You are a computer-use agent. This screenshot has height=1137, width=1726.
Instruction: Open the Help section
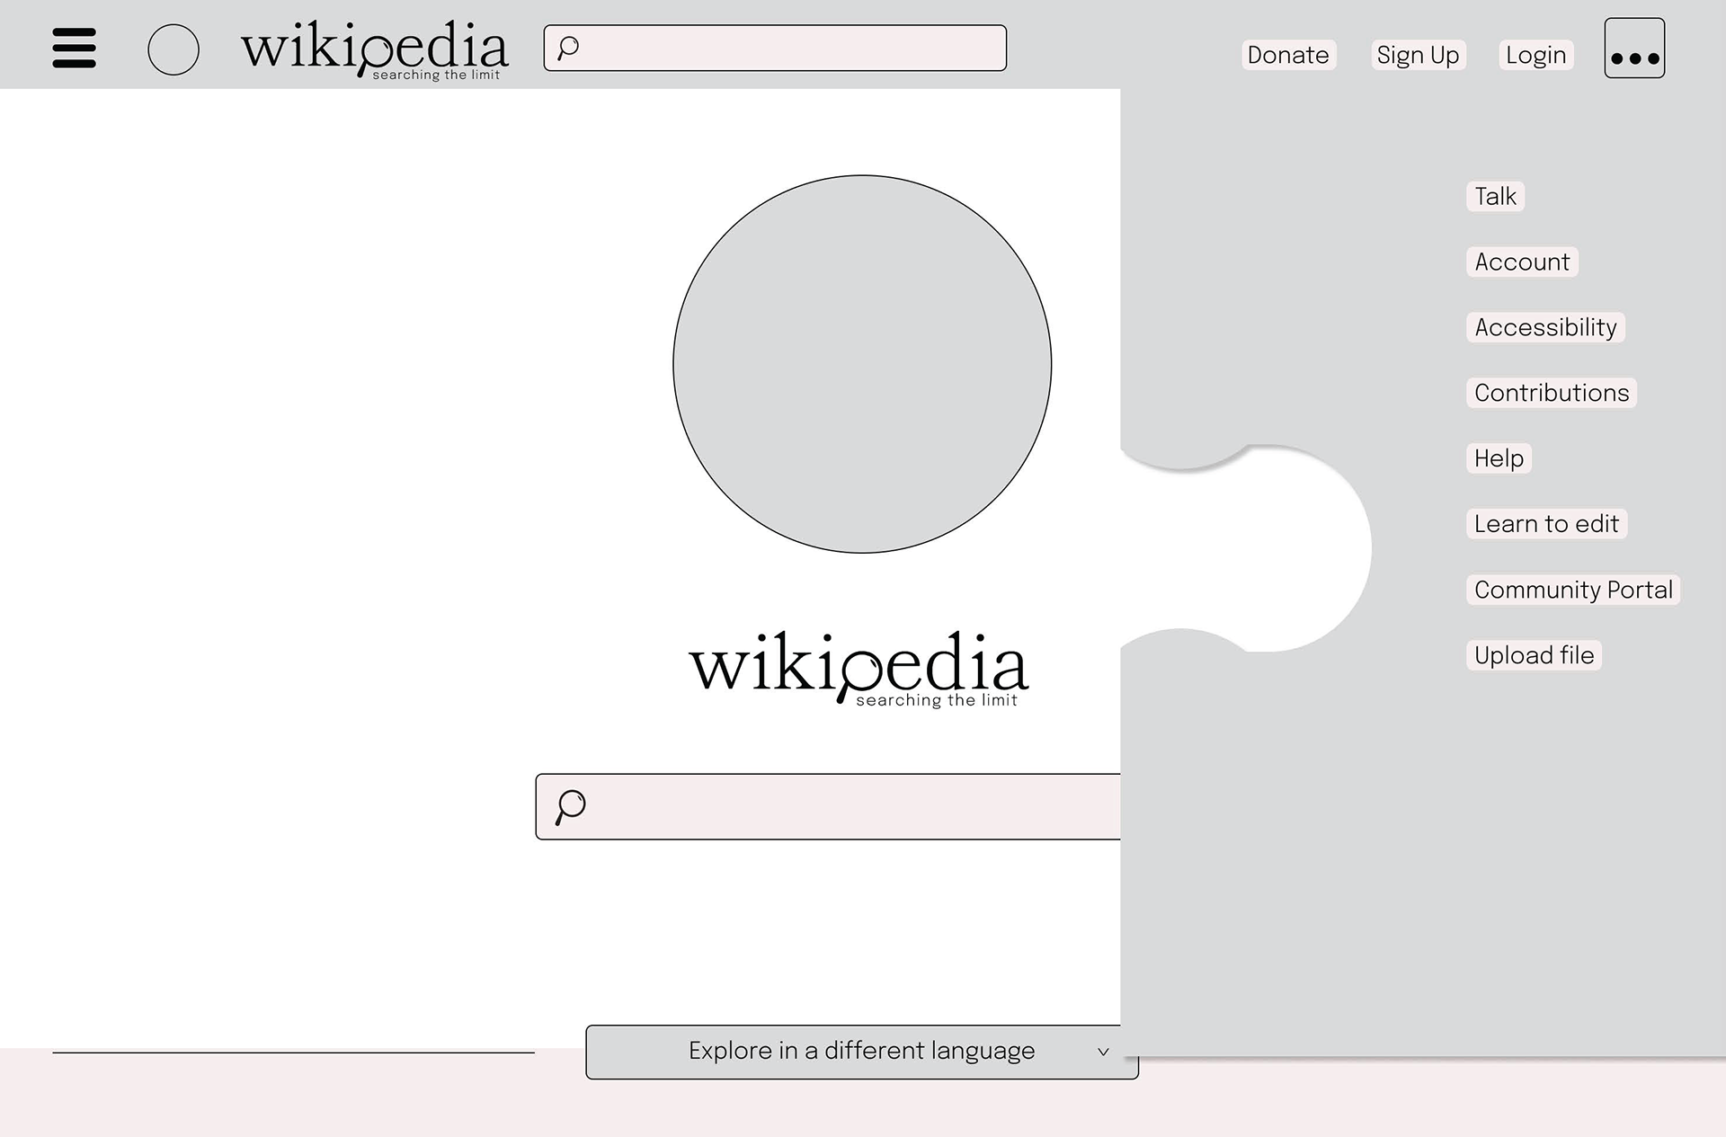(1497, 458)
